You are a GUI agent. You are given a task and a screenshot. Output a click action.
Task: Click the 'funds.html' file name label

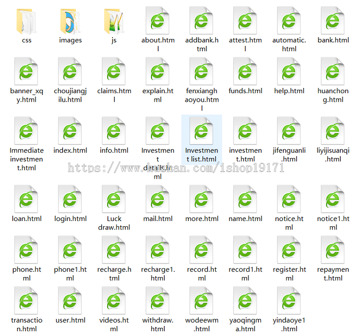coord(245,91)
